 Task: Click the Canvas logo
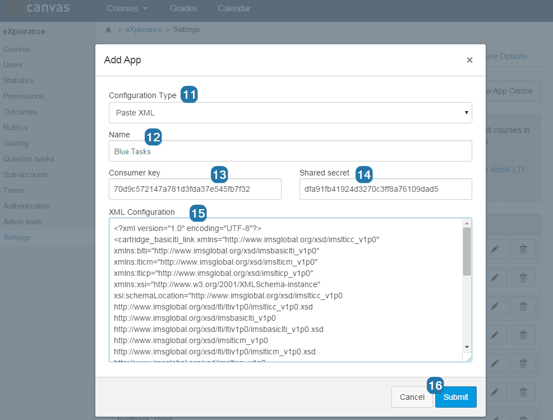[x=39, y=8]
